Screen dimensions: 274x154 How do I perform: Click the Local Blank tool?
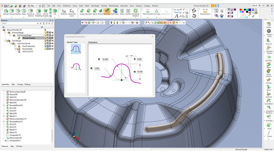(269, 102)
